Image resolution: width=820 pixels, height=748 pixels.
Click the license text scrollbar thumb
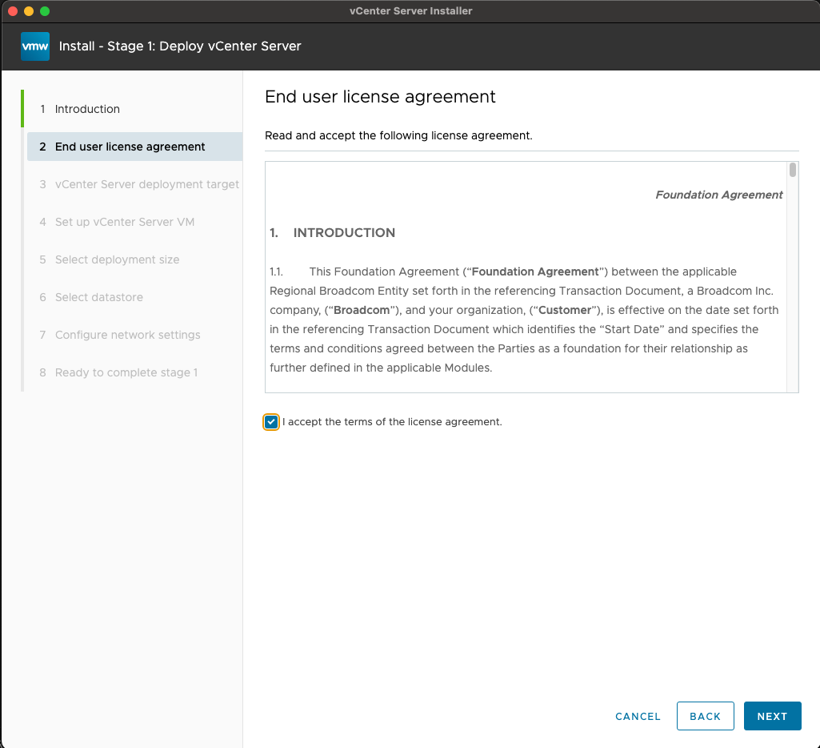pyautogui.click(x=793, y=170)
